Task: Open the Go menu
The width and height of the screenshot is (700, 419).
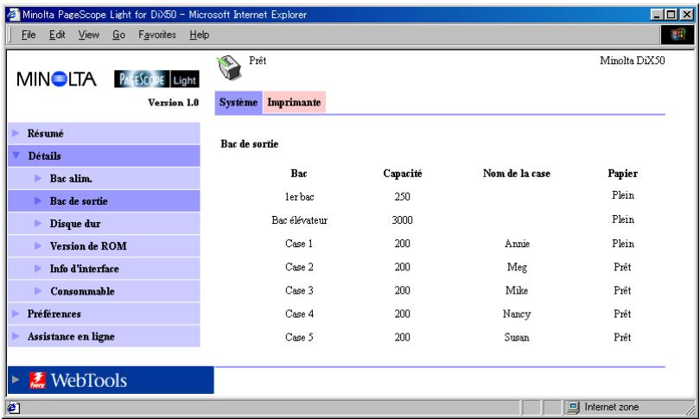Action: point(118,35)
